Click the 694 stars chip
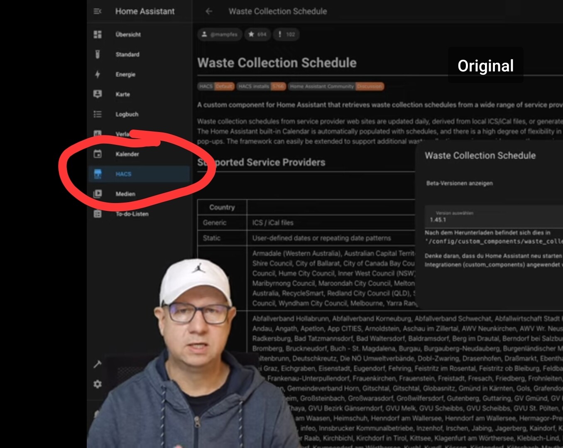Screen dimensions: 563x448 tap(257, 34)
